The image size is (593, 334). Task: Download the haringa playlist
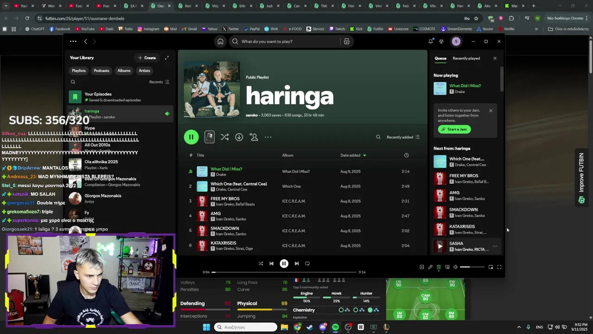coord(239,137)
